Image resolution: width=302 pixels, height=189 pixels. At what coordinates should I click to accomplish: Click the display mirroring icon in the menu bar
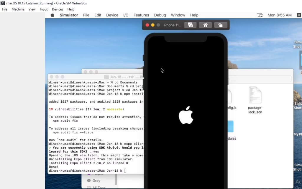click(x=260, y=15)
